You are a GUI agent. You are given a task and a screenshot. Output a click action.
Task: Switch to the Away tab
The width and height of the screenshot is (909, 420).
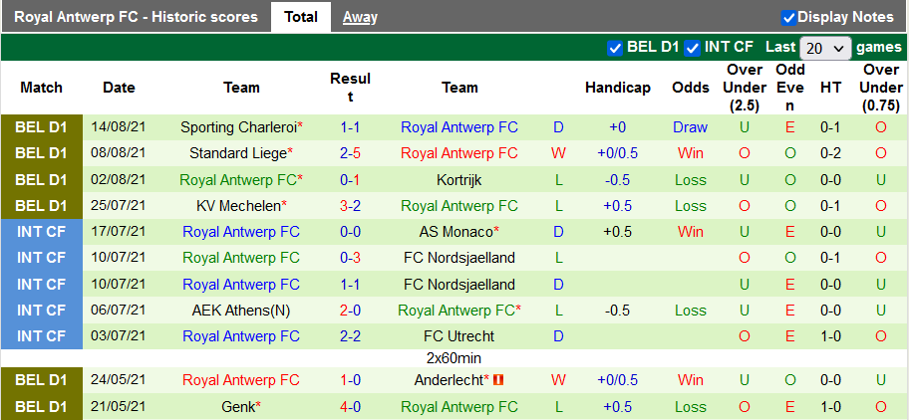pyautogui.click(x=360, y=17)
